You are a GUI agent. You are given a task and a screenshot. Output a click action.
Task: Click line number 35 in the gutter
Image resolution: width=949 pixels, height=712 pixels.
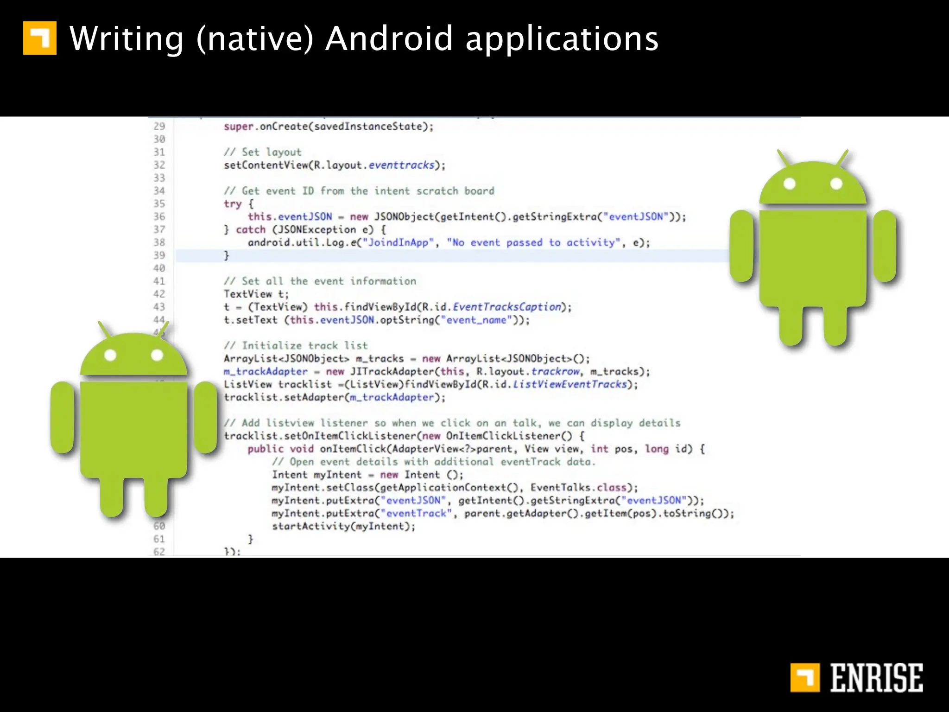tap(159, 203)
